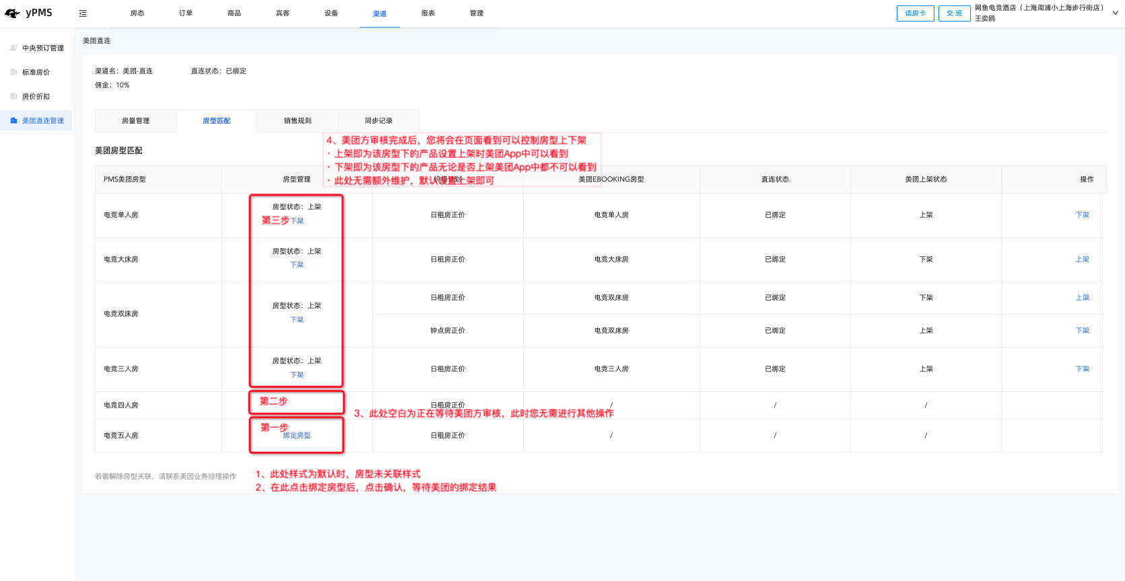
Task: Click 下架 under 房型状态 for 电竞大床房
Action: [297, 265]
